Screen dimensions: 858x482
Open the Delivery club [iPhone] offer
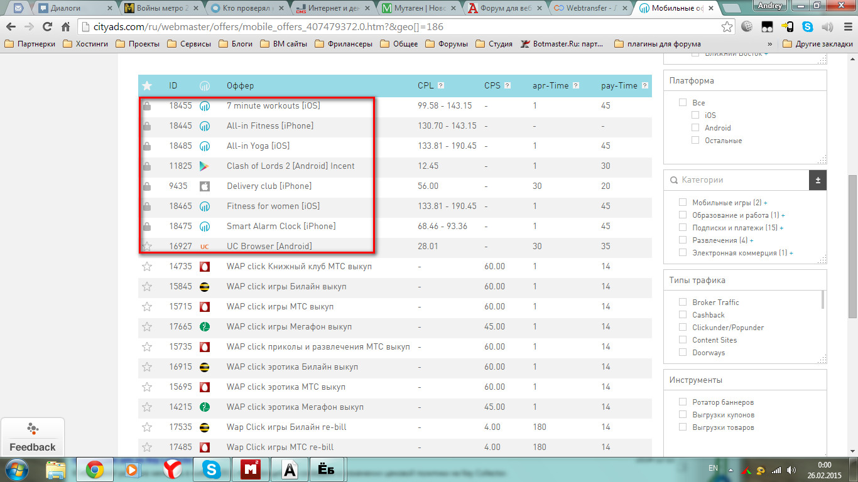point(269,186)
